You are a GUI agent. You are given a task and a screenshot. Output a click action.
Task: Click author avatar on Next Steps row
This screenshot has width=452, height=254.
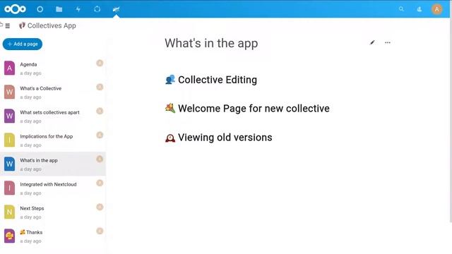(100, 207)
